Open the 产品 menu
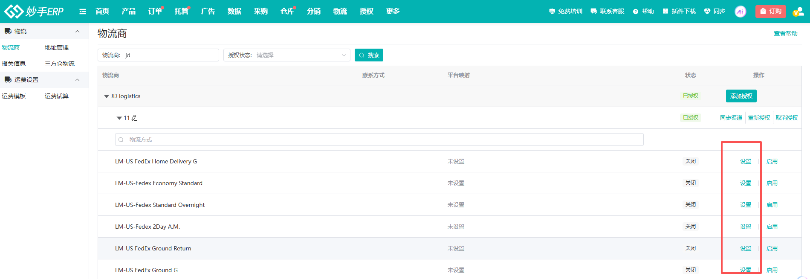810x279 pixels. (x=129, y=11)
